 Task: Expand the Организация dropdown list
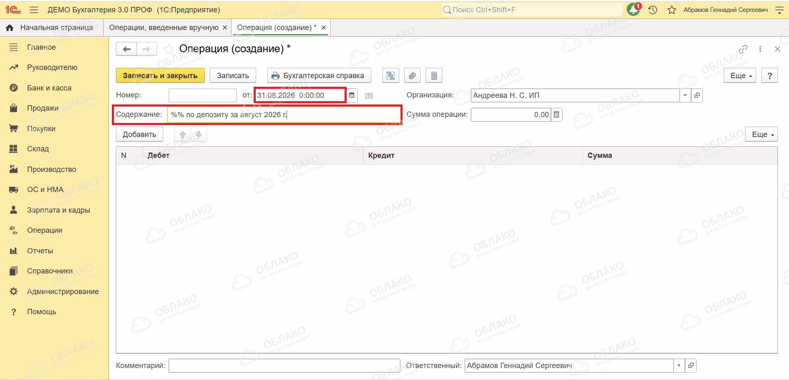click(685, 95)
